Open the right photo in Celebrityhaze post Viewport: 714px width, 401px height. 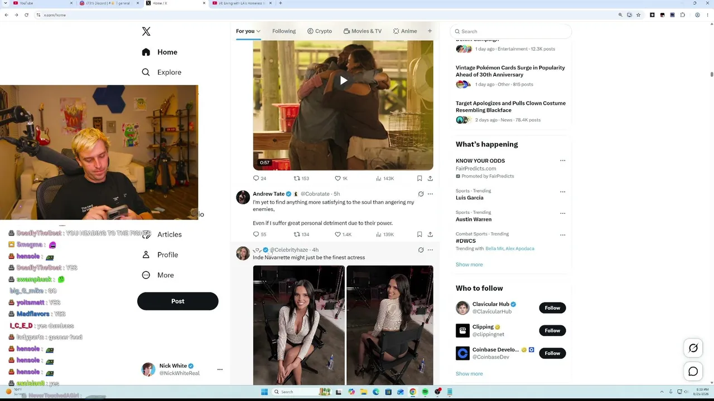point(390,325)
